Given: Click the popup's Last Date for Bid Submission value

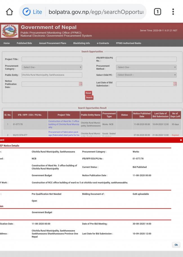Looking at the screenshot, I should click(x=142, y=234).
